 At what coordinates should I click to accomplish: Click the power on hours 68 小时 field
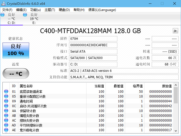click(165, 64)
